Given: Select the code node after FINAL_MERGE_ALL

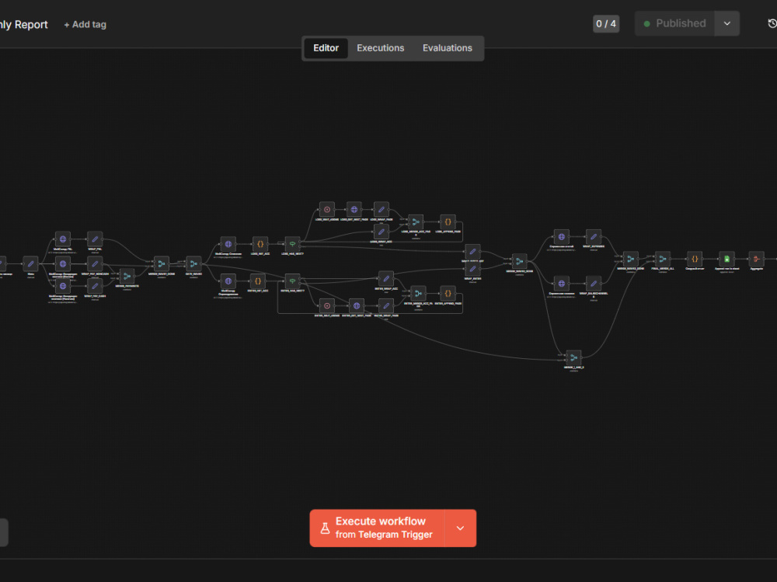Looking at the screenshot, I should (x=695, y=259).
